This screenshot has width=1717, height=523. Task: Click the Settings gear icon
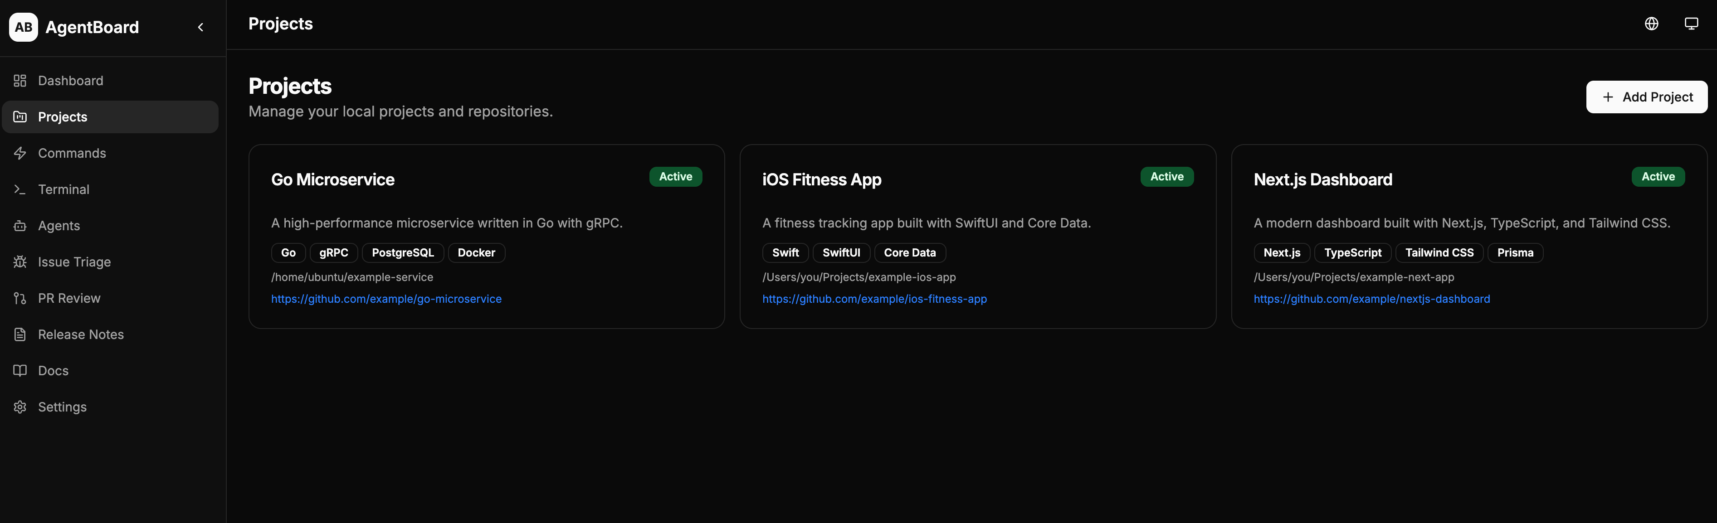(x=20, y=407)
